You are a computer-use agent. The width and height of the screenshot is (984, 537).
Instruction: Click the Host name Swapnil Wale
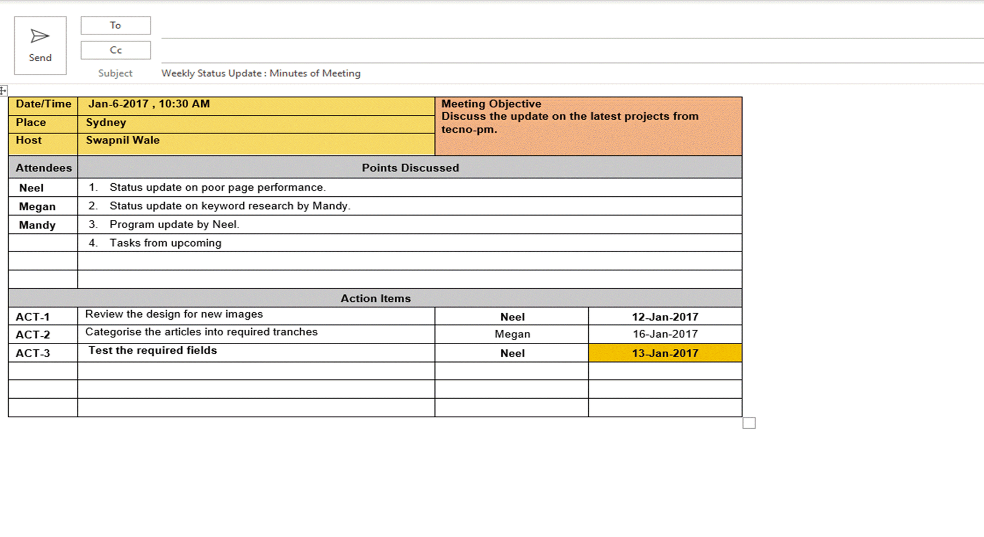pyautogui.click(x=122, y=140)
